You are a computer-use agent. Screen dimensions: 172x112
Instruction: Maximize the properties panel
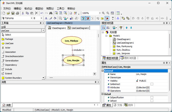tap(164, 63)
